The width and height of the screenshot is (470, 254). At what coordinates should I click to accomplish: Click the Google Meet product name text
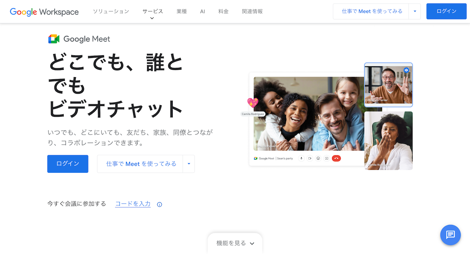click(x=87, y=39)
